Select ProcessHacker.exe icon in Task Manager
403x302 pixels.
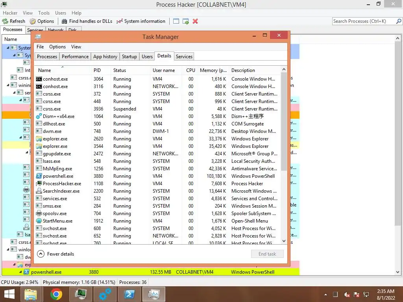39,184
